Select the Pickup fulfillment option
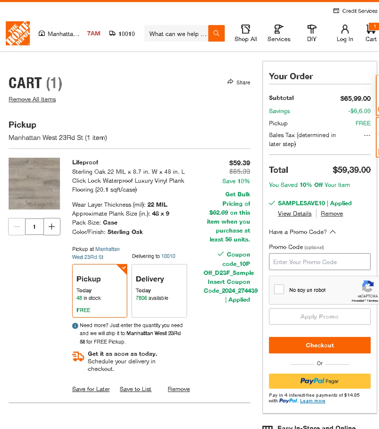The height and width of the screenshot is (429, 379). pyautogui.click(x=100, y=291)
